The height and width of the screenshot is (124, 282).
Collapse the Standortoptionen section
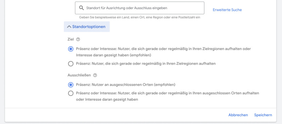[x=87, y=27]
